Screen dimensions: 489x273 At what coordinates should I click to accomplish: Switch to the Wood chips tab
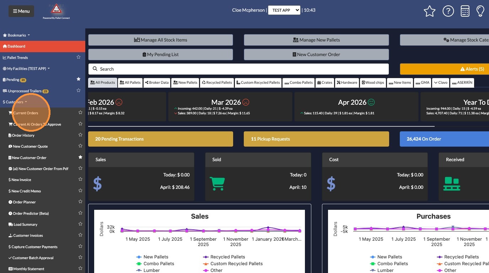tap(373, 83)
